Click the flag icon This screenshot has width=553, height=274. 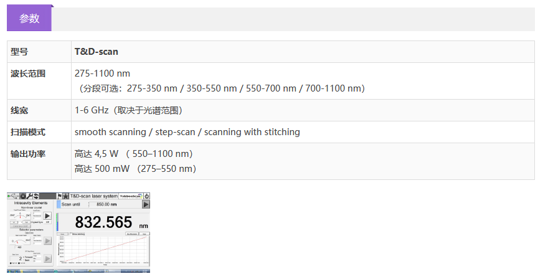click(59, 196)
